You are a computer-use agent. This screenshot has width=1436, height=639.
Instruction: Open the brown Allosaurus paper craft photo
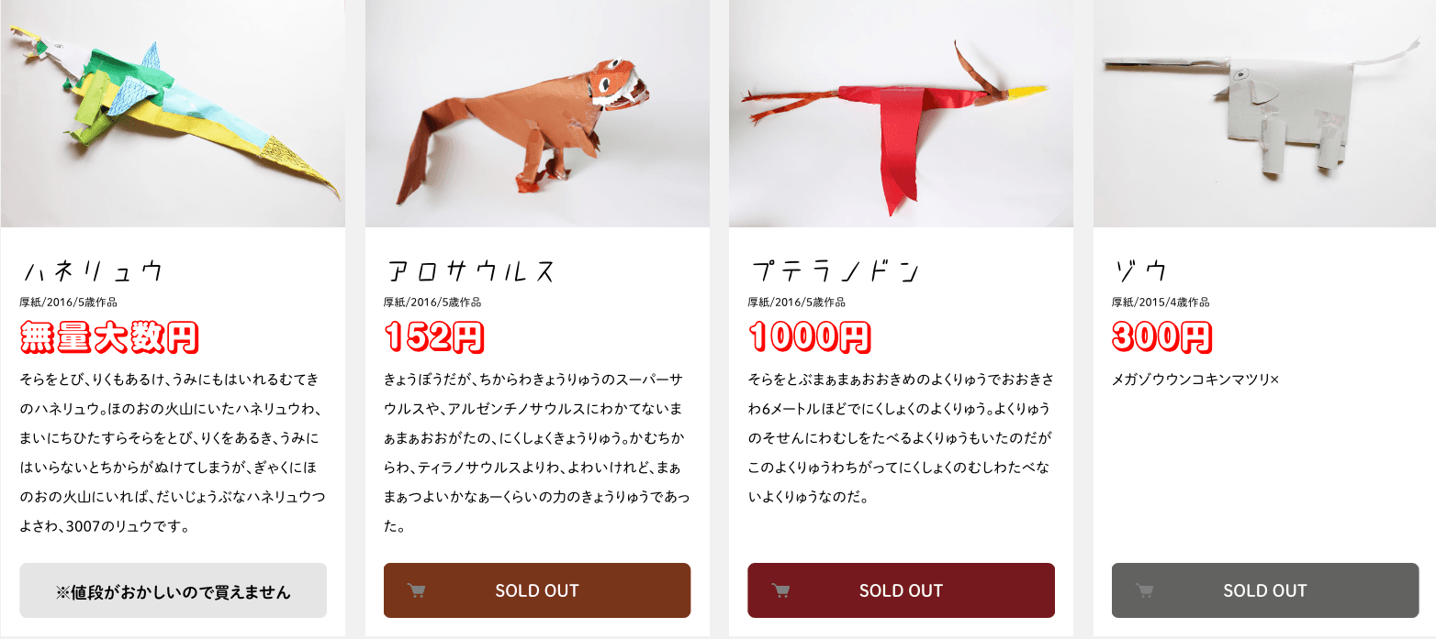coord(537,114)
